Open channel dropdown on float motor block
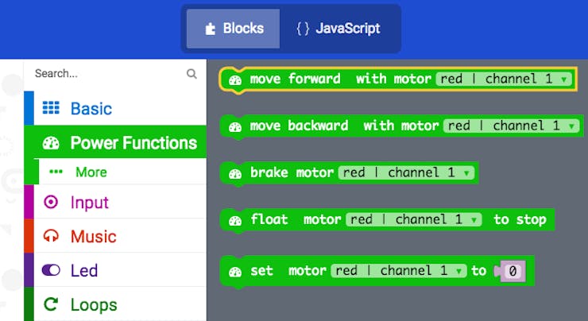The width and height of the screenshot is (588, 321). 414,220
